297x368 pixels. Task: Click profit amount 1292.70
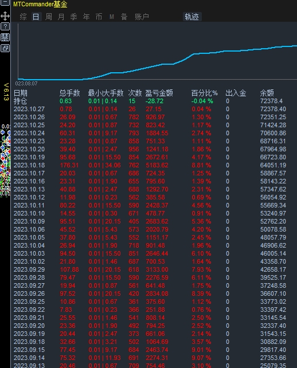[x=157, y=189]
